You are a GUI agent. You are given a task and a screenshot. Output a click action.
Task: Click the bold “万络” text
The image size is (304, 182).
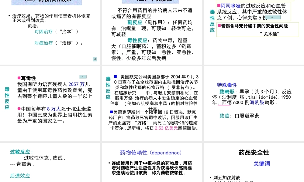click(x=142, y=123)
